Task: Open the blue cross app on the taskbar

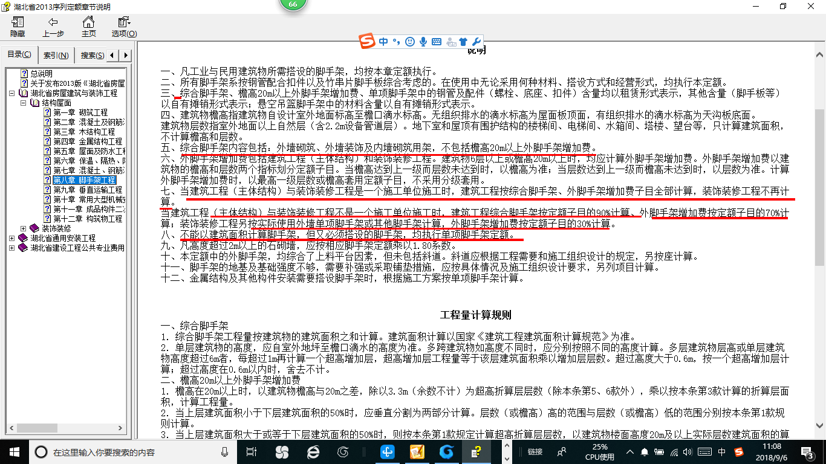Action: coord(388,451)
